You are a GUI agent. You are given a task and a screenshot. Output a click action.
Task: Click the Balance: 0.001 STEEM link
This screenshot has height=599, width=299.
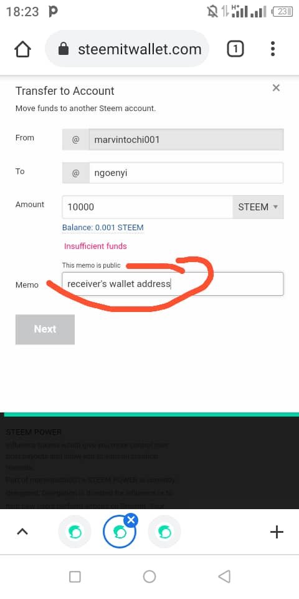[103, 228]
